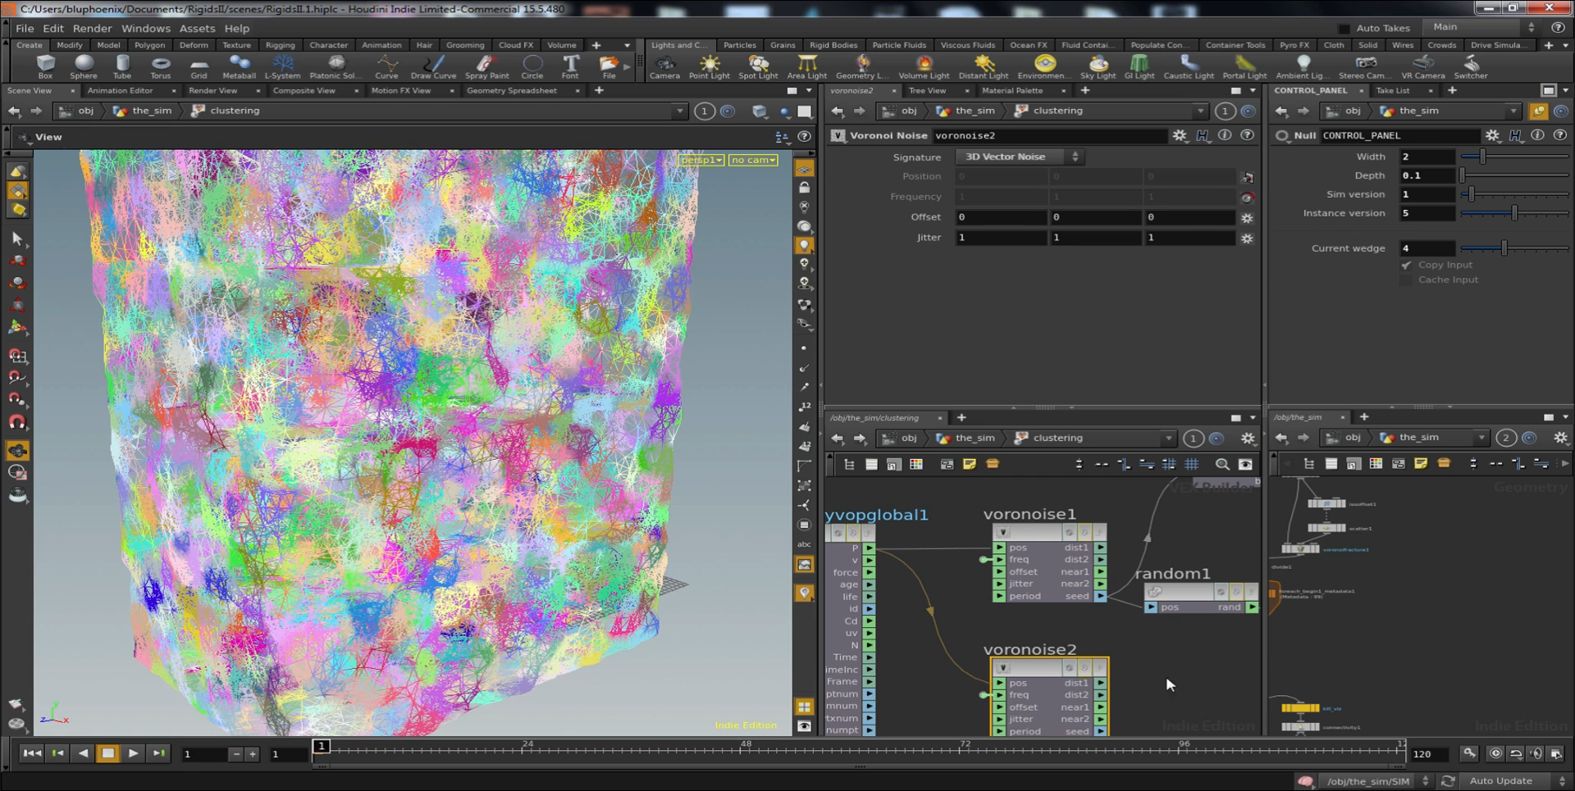Toggle the CONTROL_PANEL null node flag
Screen dimensions: 1575x791
tap(1282, 135)
